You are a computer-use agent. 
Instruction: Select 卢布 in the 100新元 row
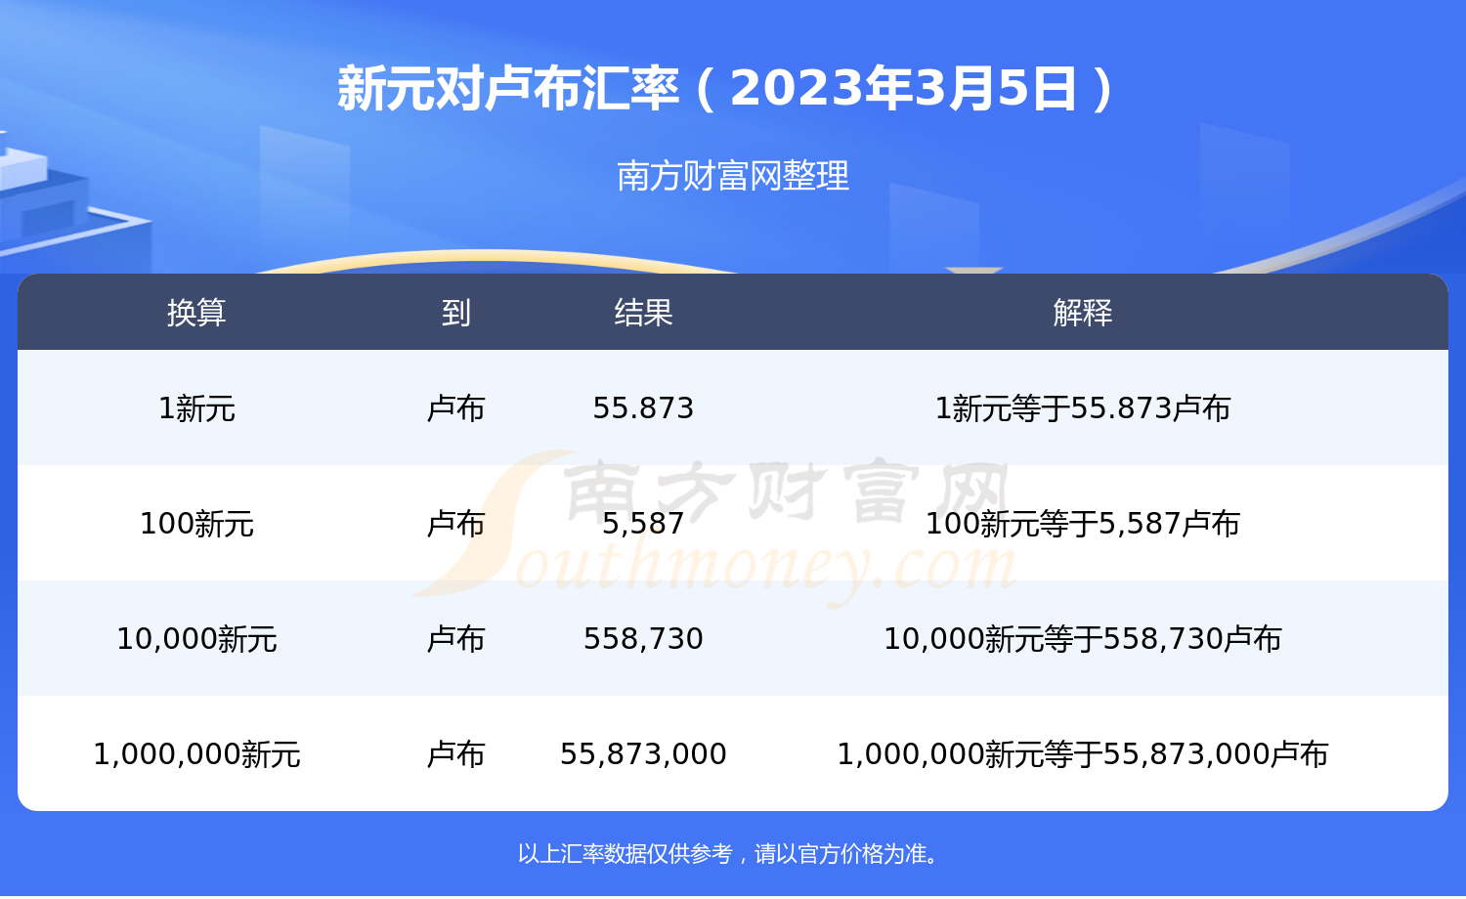455,524
